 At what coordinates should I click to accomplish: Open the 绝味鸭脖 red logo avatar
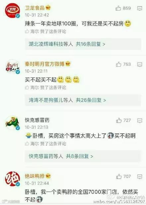pos(12,179)
